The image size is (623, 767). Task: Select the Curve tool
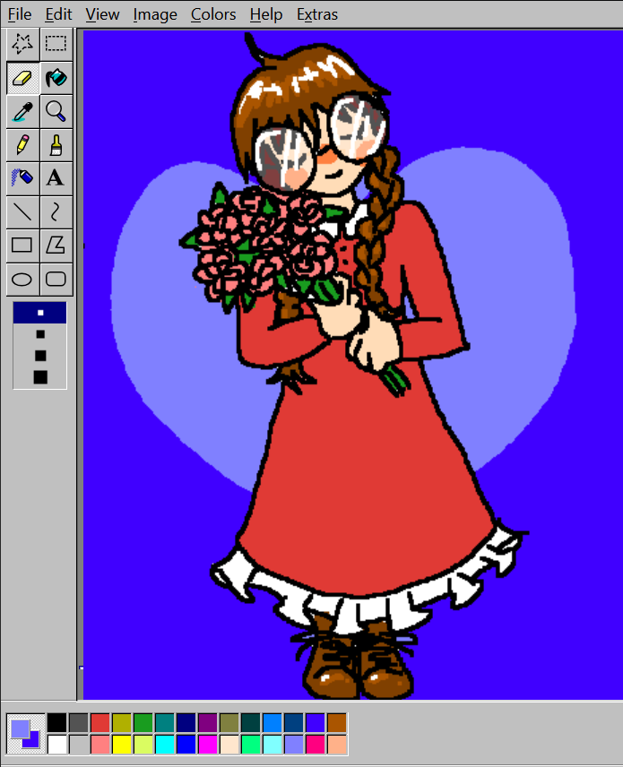tap(56, 211)
